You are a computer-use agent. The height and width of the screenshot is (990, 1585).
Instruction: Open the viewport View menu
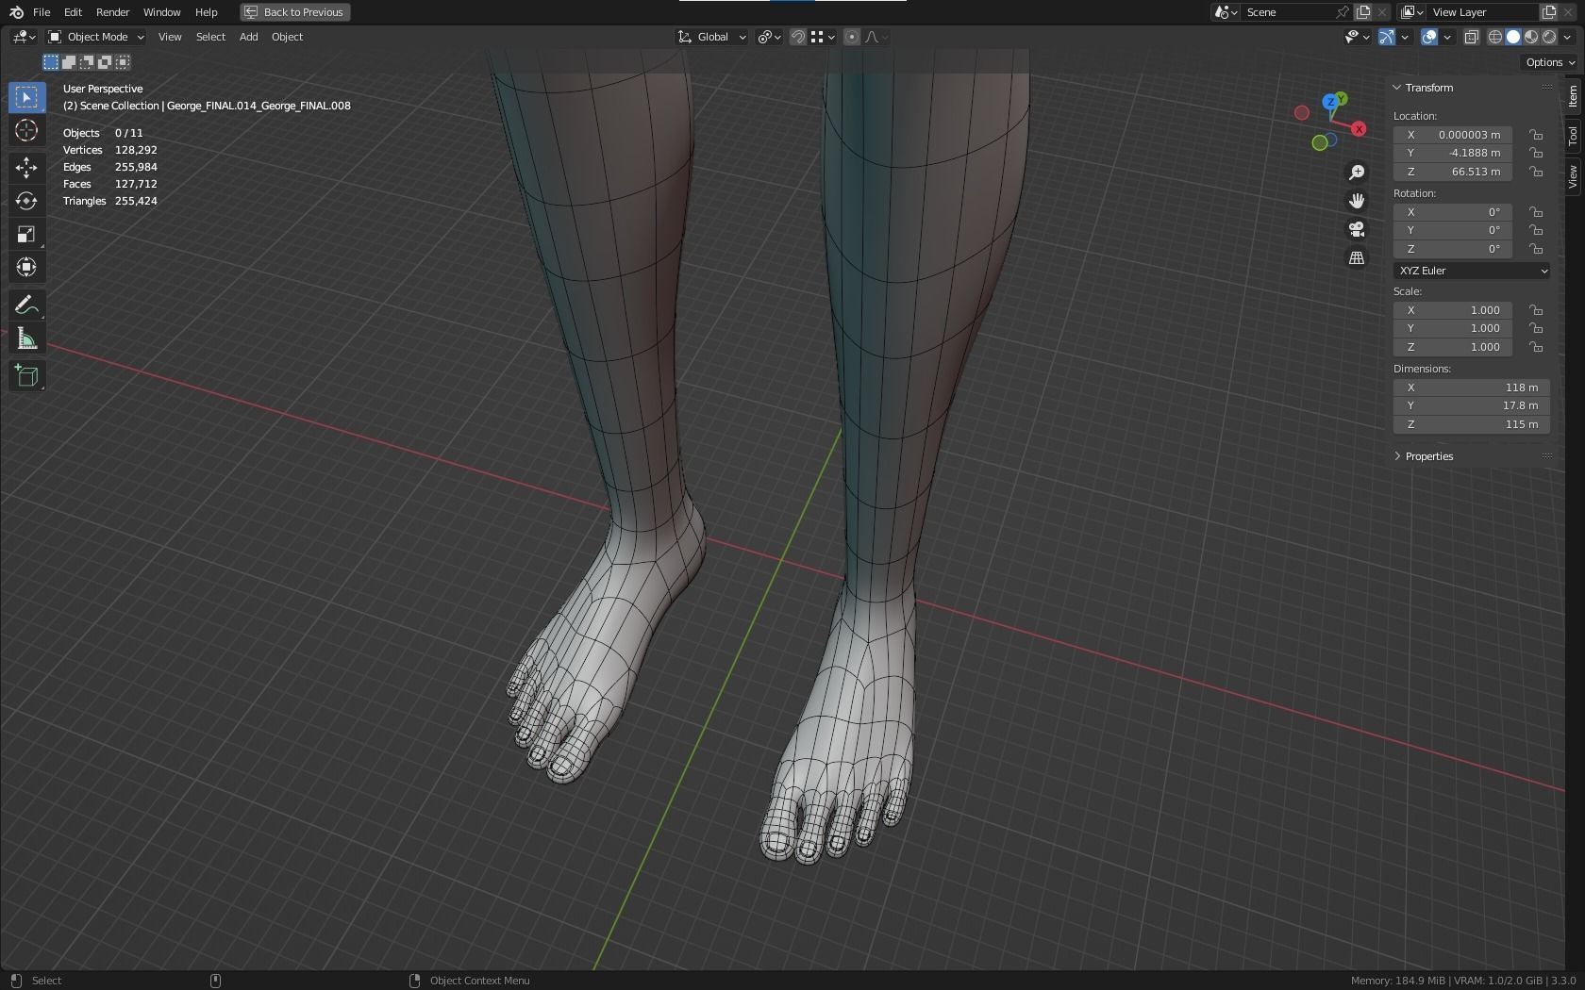[170, 37]
